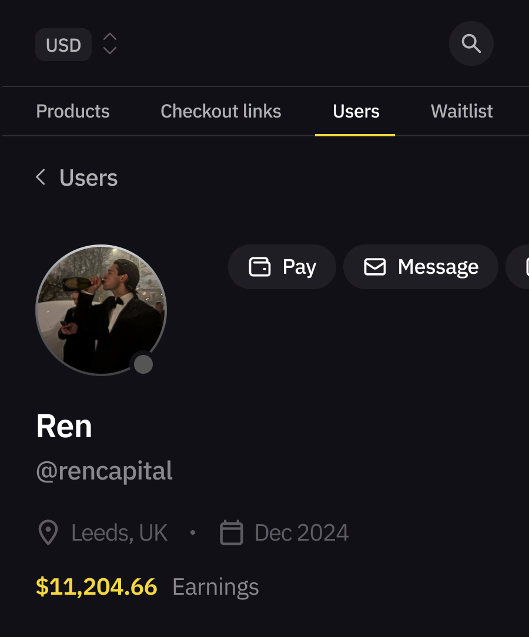This screenshot has width=529, height=637.
Task: Open the USD currency selector
Action: tap(63, 45)
